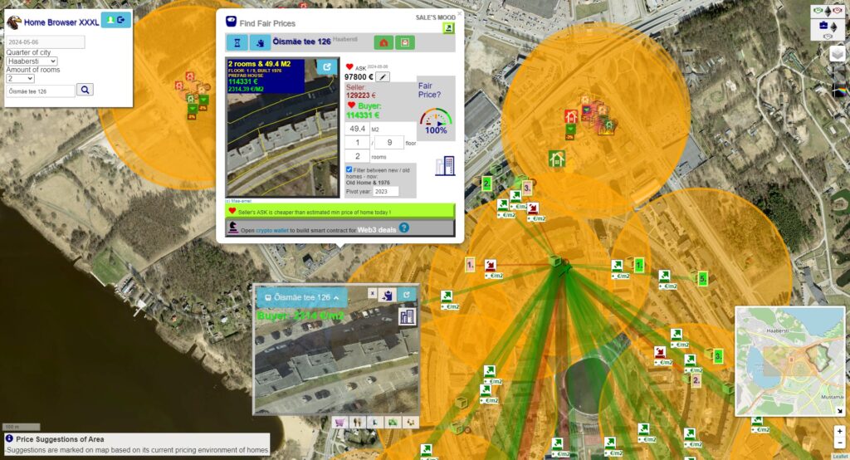This screenshot has height=460, width=850.
Task: Click the chess knight icon in Web3 bar
Action: 233,228
